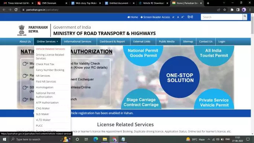The image size is (254, 143).
Task: Increase font size with A+ control
Action: [183, 17]
